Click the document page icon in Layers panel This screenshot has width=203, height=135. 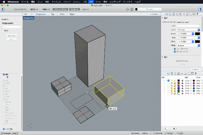point(172,73)
